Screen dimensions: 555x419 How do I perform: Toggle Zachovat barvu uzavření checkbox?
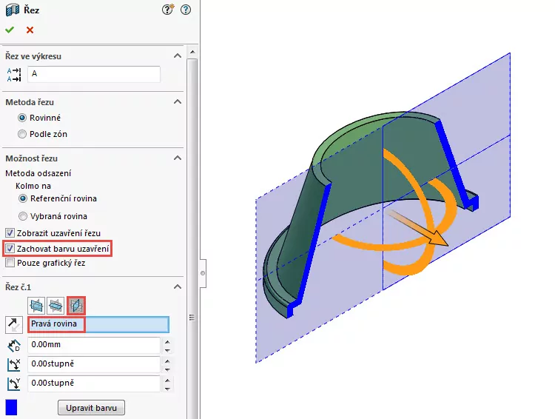(10, 249)
